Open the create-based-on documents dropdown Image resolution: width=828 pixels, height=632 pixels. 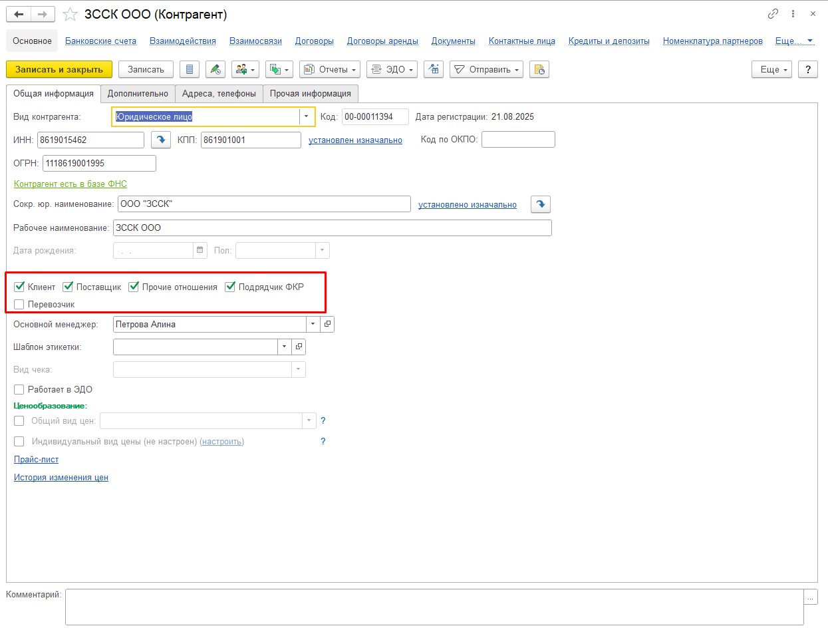tap(279, 69)
